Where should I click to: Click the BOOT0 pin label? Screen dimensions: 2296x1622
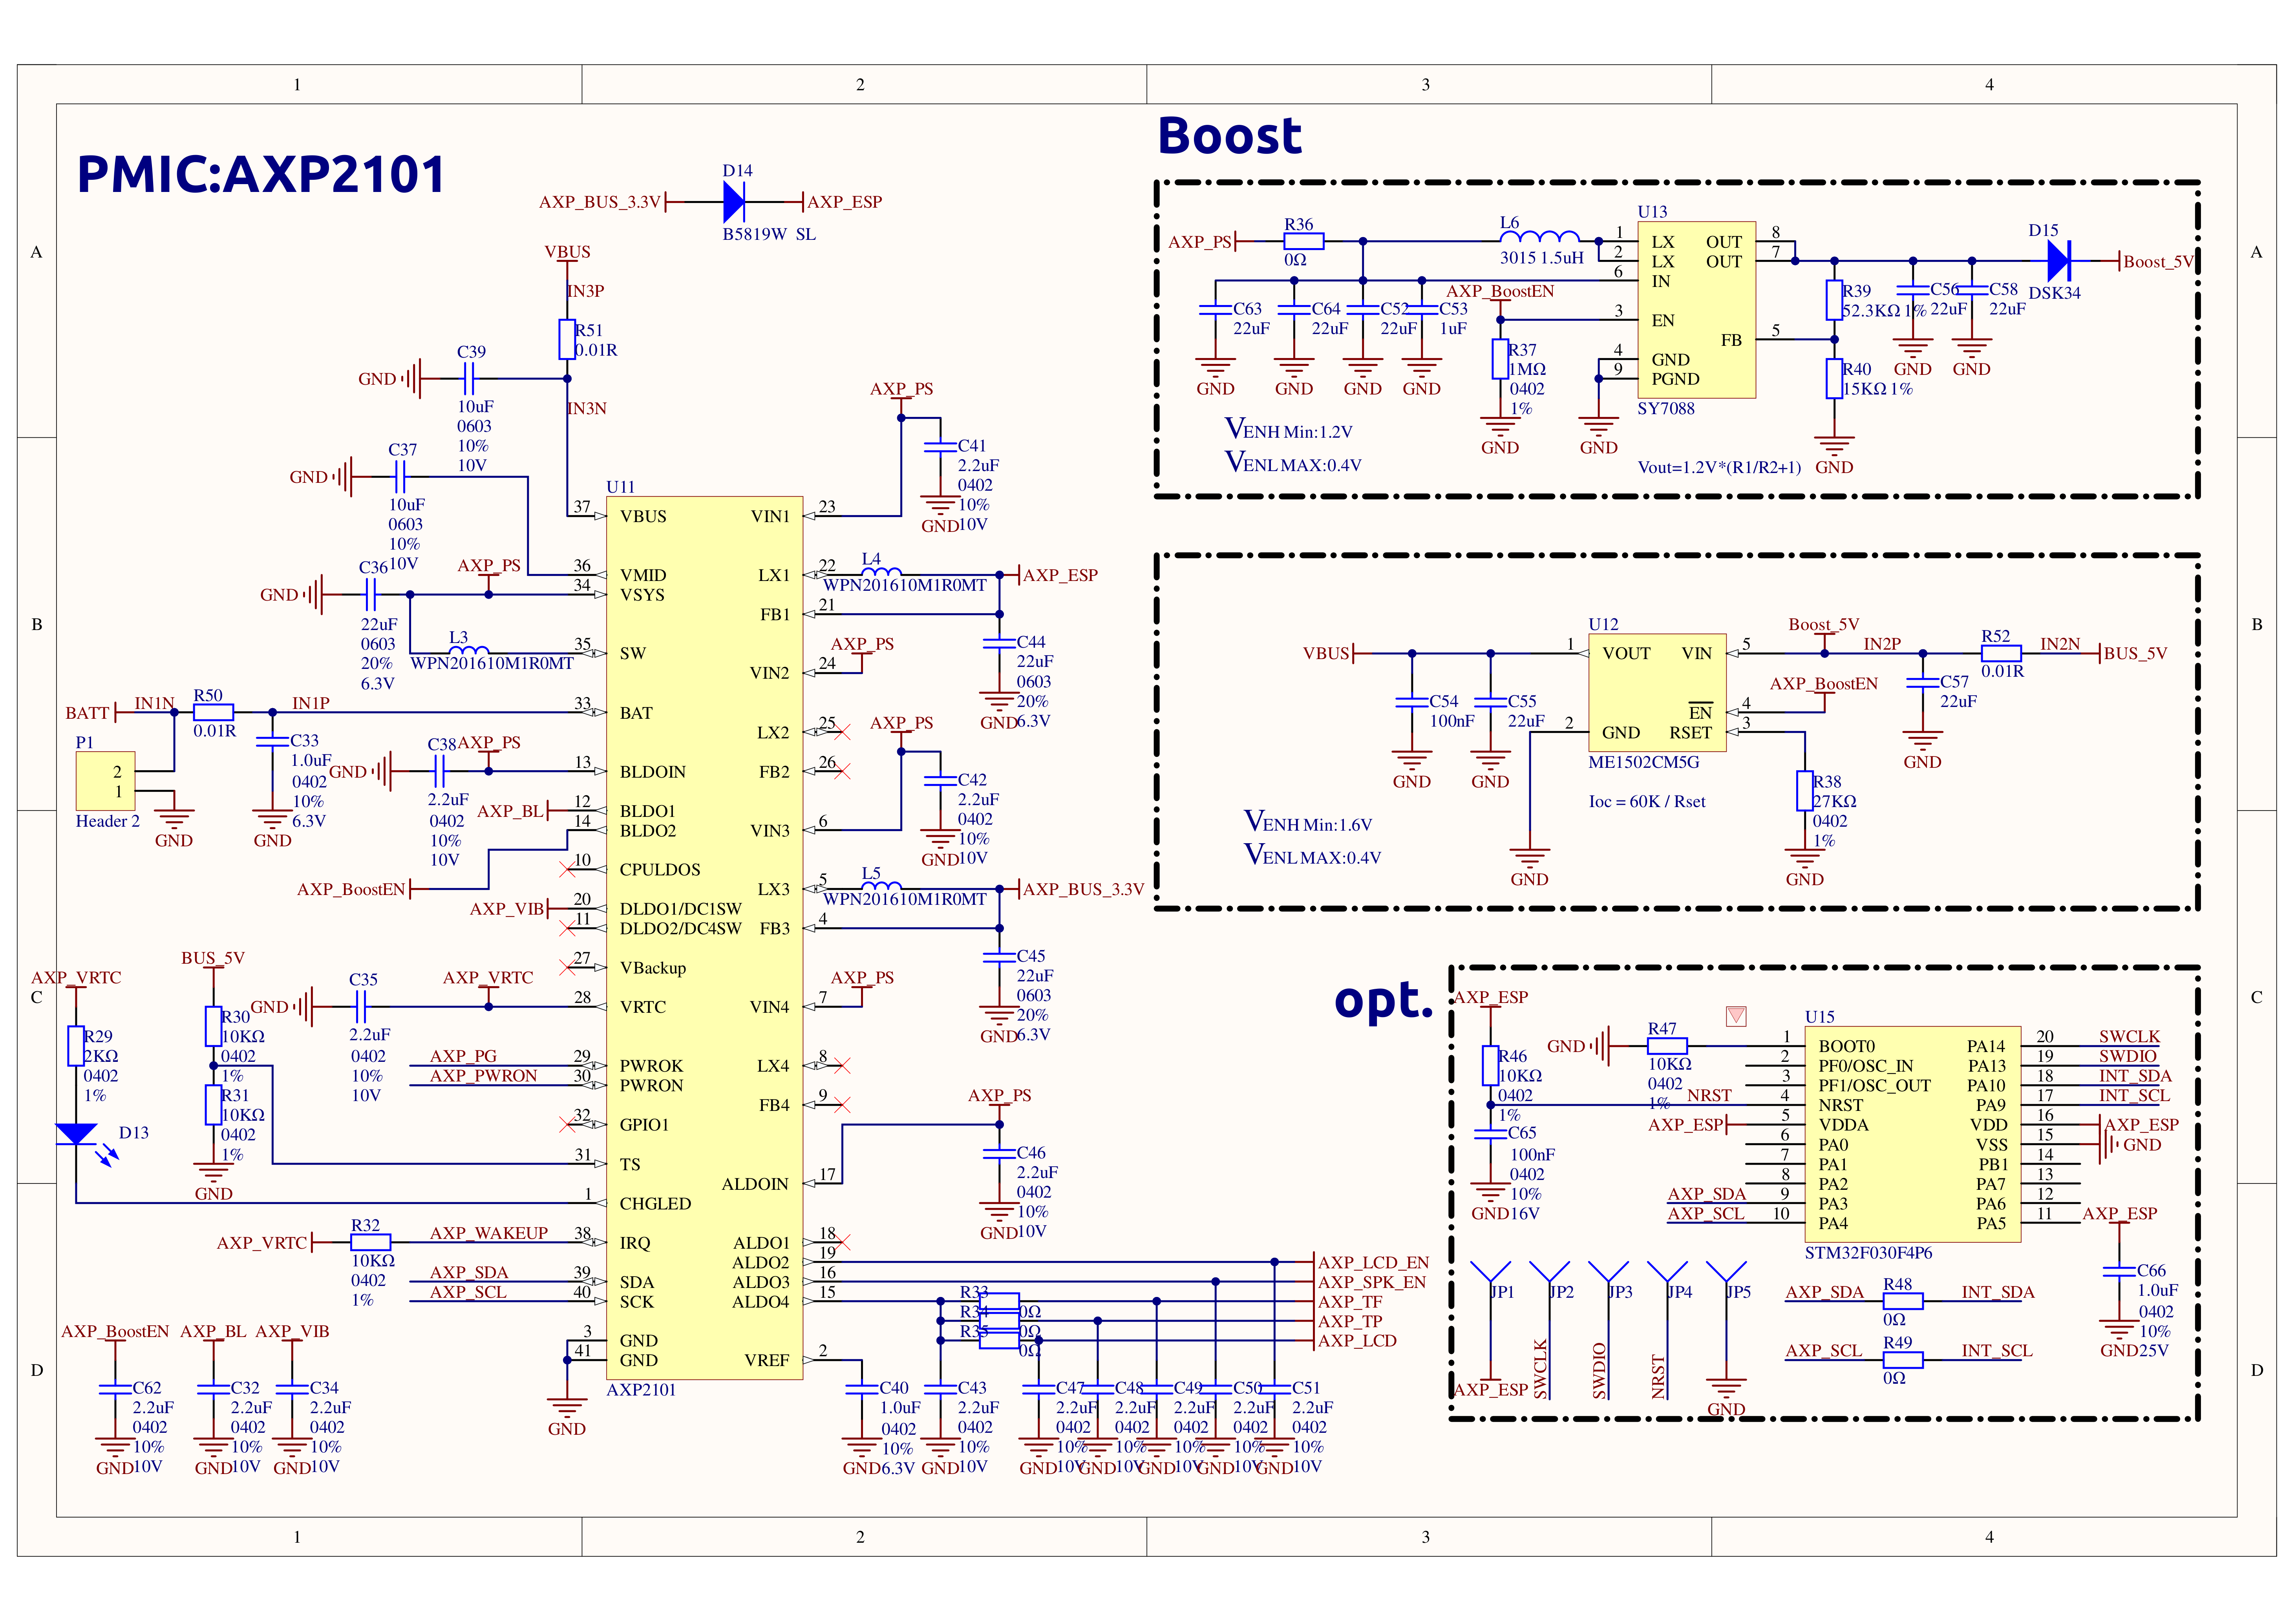pos(1846,1046)
